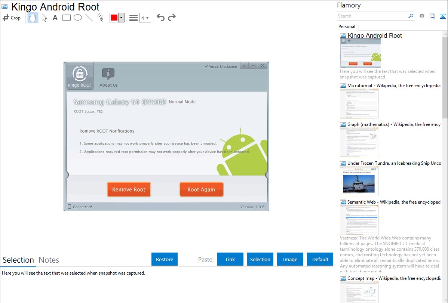
Task: Click the line thickness icon
Action: 134,18
